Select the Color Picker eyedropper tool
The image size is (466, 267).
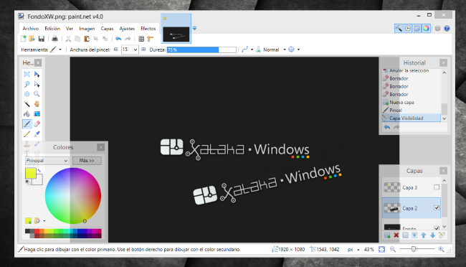pyautogui.click(x=37, y=134)
